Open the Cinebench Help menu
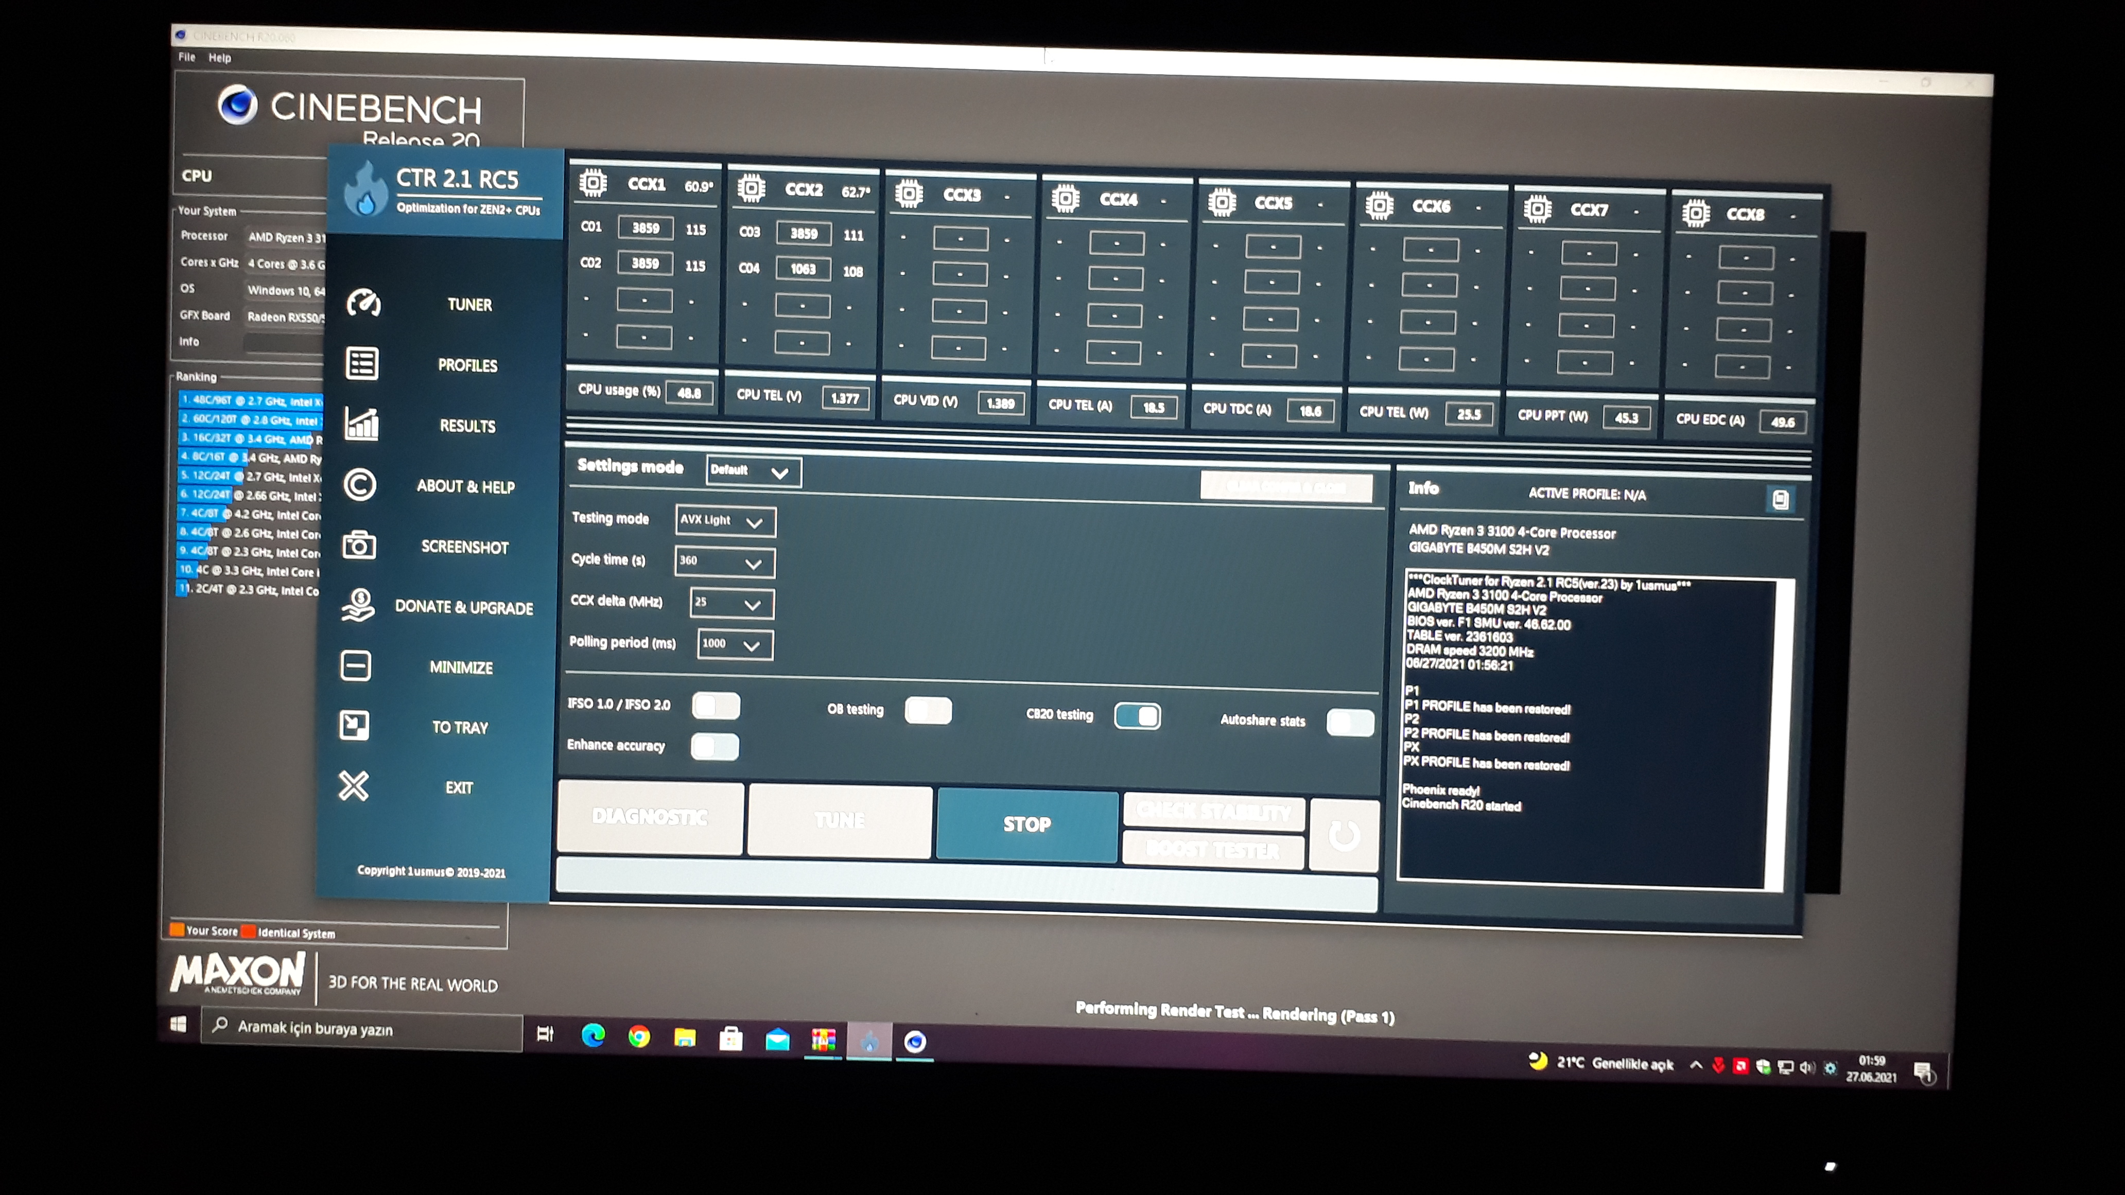Image resolution: width=2125 pixels, height=1195 pixels. tap(219, 58)
